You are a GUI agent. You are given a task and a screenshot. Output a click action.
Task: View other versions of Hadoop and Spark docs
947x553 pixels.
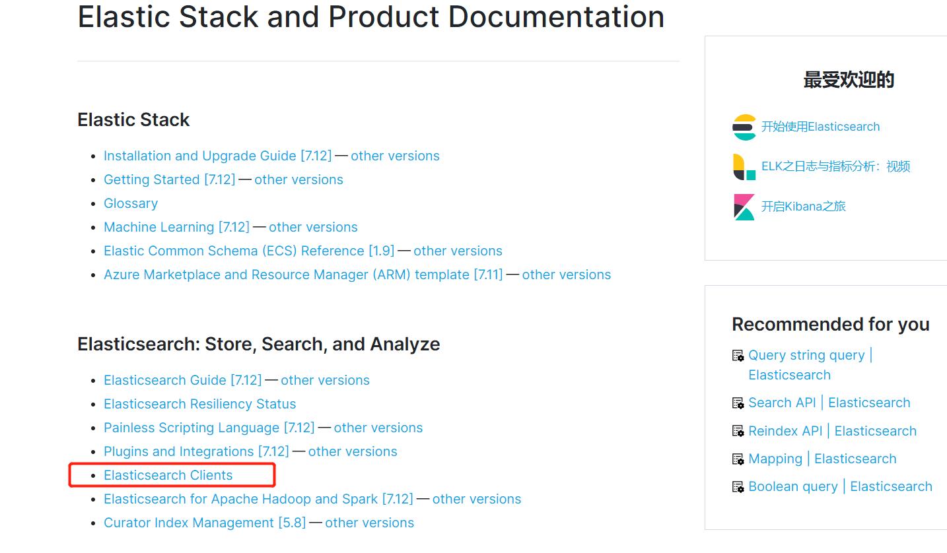[x=477, y=499]
